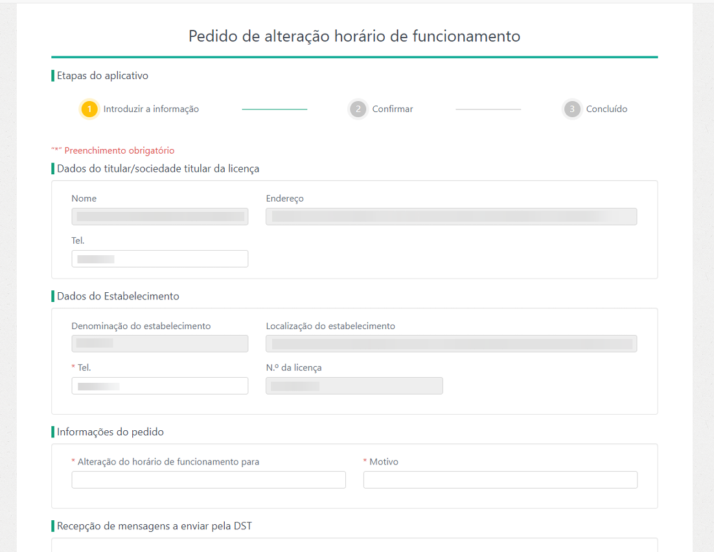Screen dimensions: 714x552
Task: Focus the 'Alteração do horário de funcionamento para' input
Action: tap(209, 480)
